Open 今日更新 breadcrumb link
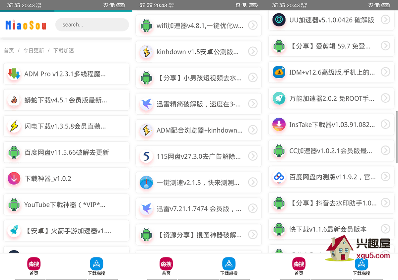 (x=33, y=51)
